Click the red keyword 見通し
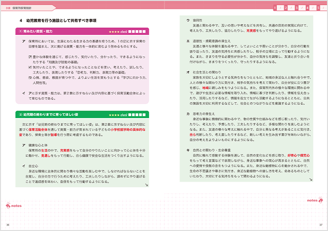328x231 pixels. [46, 155]
